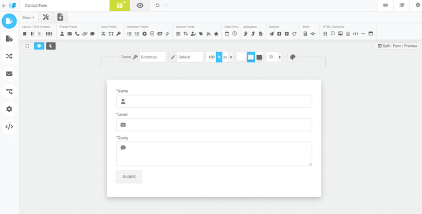Adjust the width stepper arrows
Image resolution: width=422 pixels, height=214 pixels.
click(231, 57)
